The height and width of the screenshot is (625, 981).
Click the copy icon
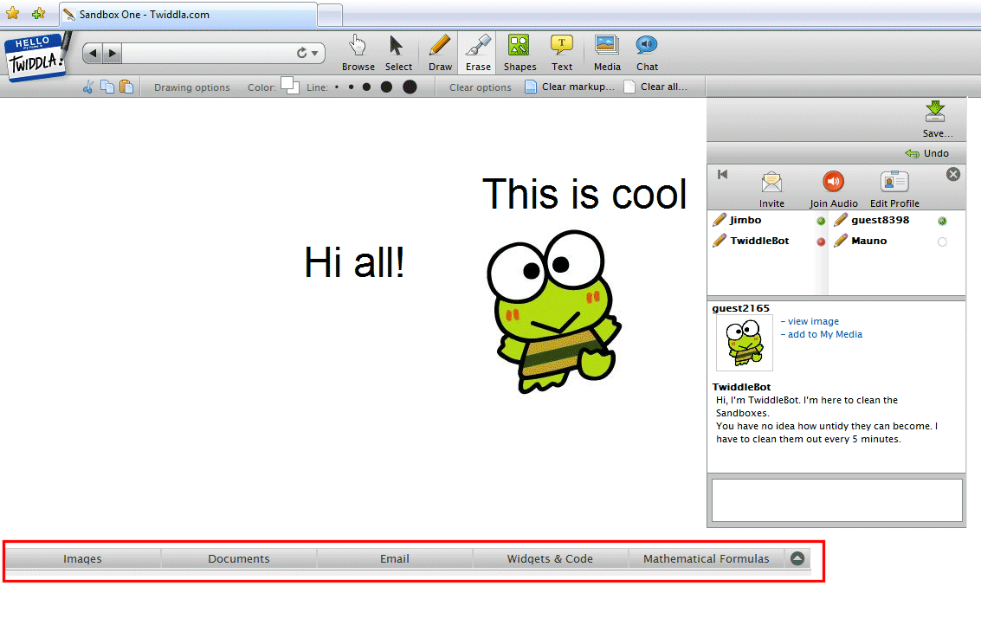point(107,87)
